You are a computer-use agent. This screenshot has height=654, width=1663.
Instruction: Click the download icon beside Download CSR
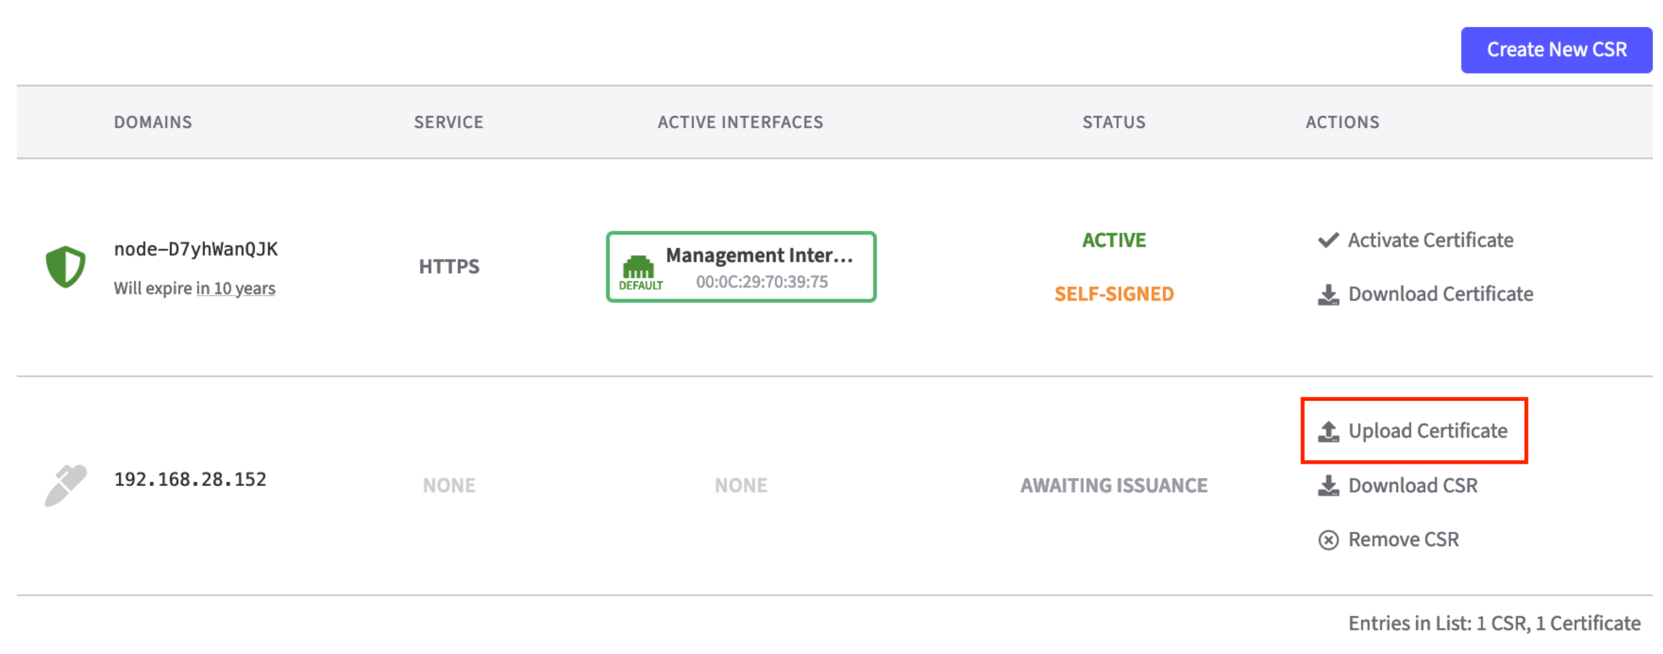point(1328,485)
